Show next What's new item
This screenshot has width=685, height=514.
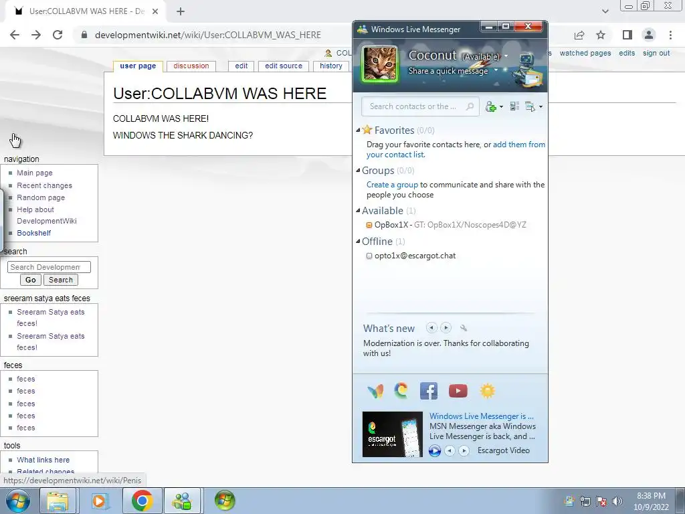tap(446, 328)
